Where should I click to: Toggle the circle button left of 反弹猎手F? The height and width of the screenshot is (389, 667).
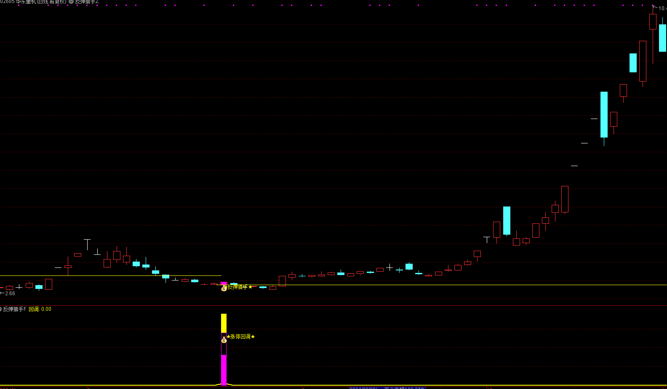[x=1, y=309]
